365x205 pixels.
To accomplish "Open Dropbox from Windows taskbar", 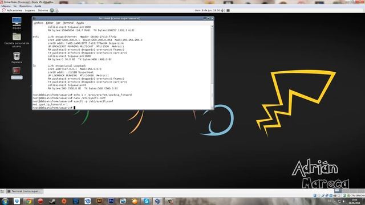I will point(17,201).
